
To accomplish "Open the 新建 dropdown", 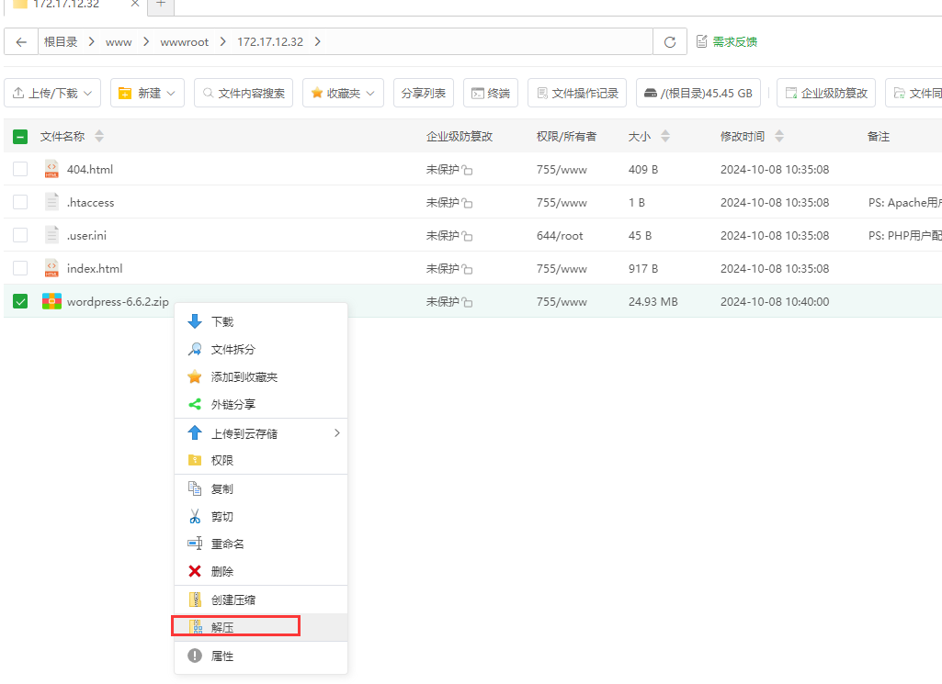I will point(147,93).
